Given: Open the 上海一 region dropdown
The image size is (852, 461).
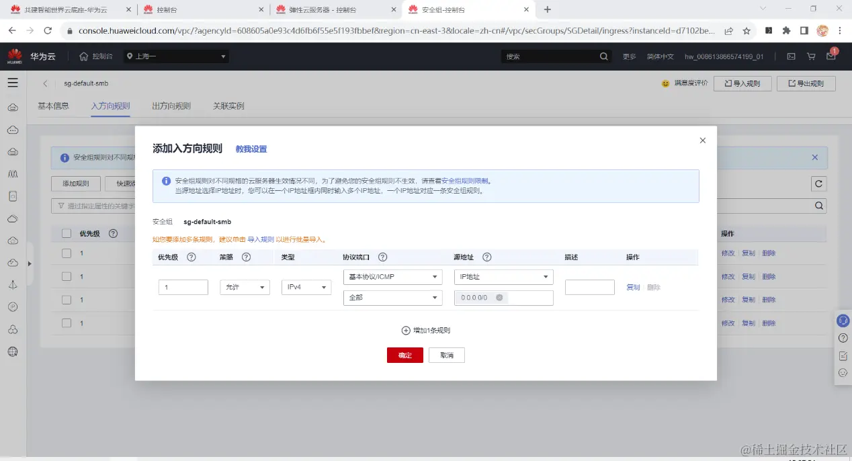Looking at the screenshot, I should pos(177,56).
